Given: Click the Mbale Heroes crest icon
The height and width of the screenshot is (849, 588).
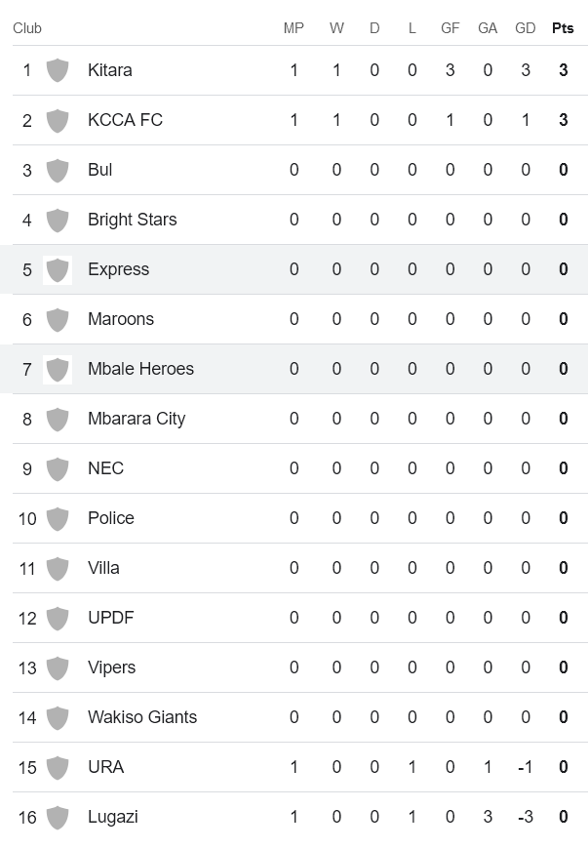Looking at the screenshot, I should (x=58, y=369).
